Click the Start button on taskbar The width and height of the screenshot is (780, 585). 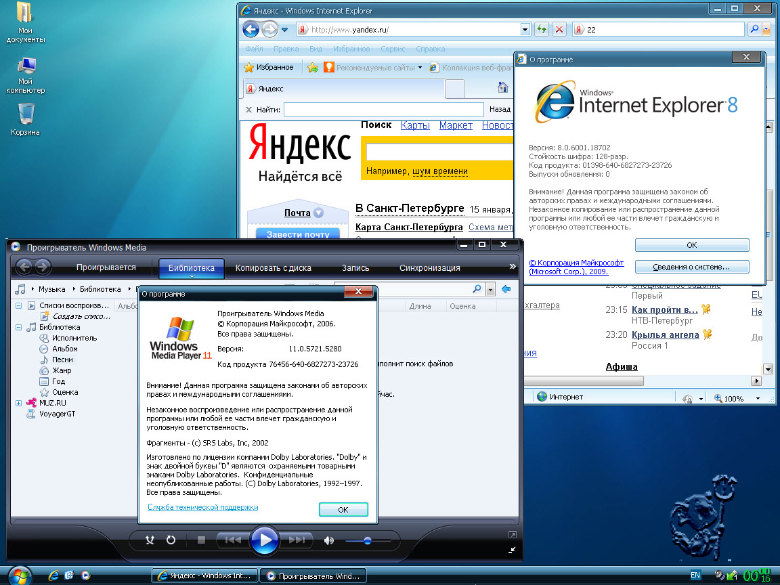click(x=19, y=575)
